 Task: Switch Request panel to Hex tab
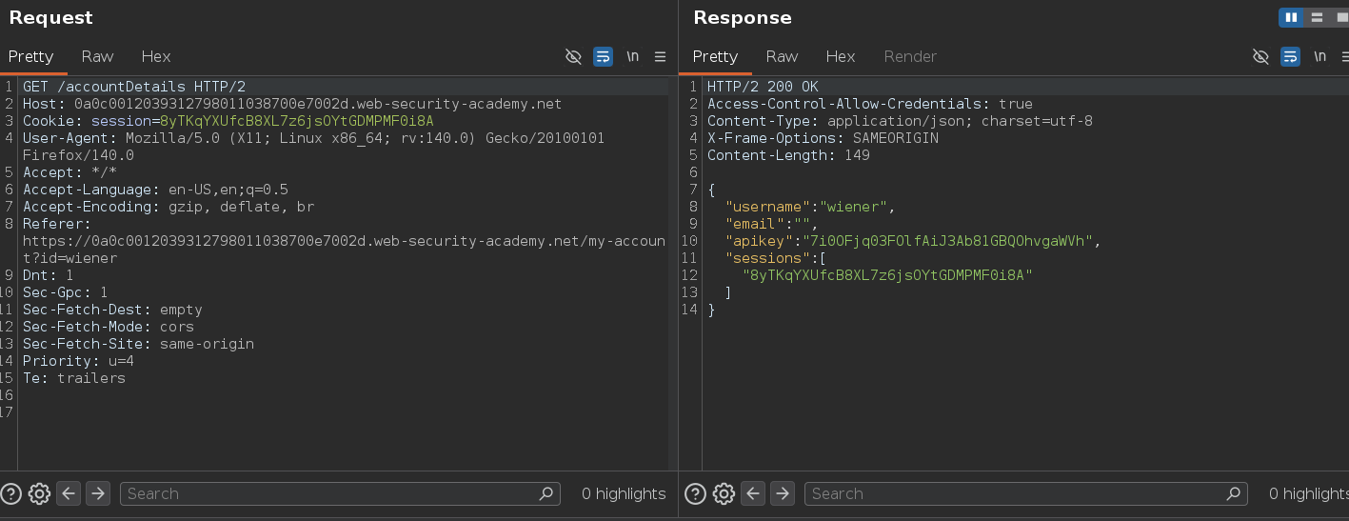coord(156,56)
